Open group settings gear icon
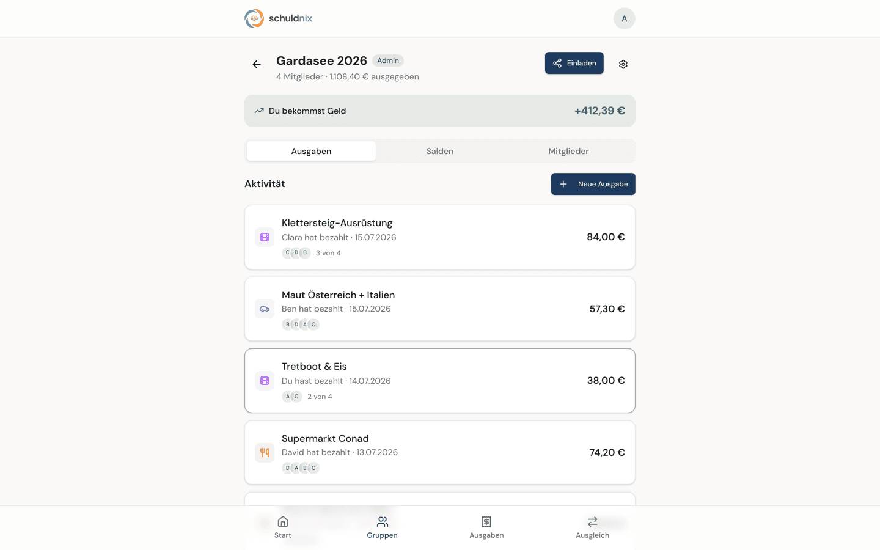Image resolution: width=880 pixels, height=550 pixels. tap(623, 64)
